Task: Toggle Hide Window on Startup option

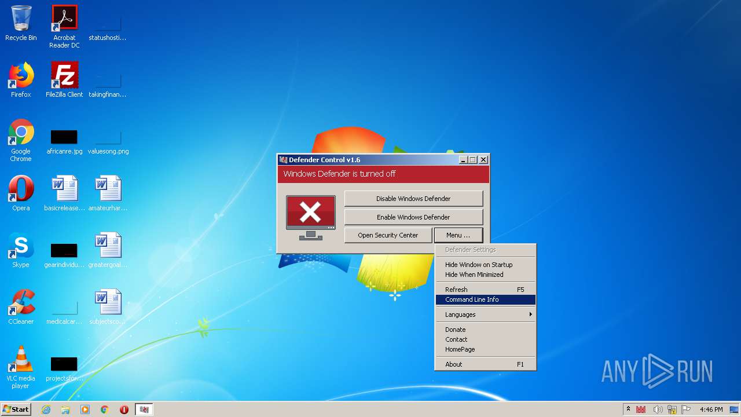Action: [486, 265]
